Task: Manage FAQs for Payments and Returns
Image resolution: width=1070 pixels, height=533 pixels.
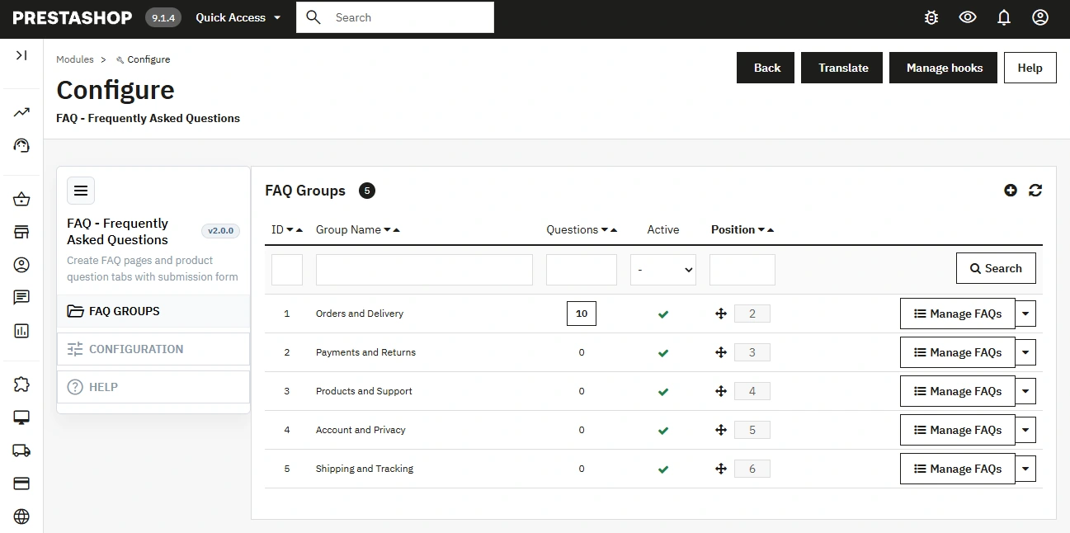Action: [x=957, y=352]
